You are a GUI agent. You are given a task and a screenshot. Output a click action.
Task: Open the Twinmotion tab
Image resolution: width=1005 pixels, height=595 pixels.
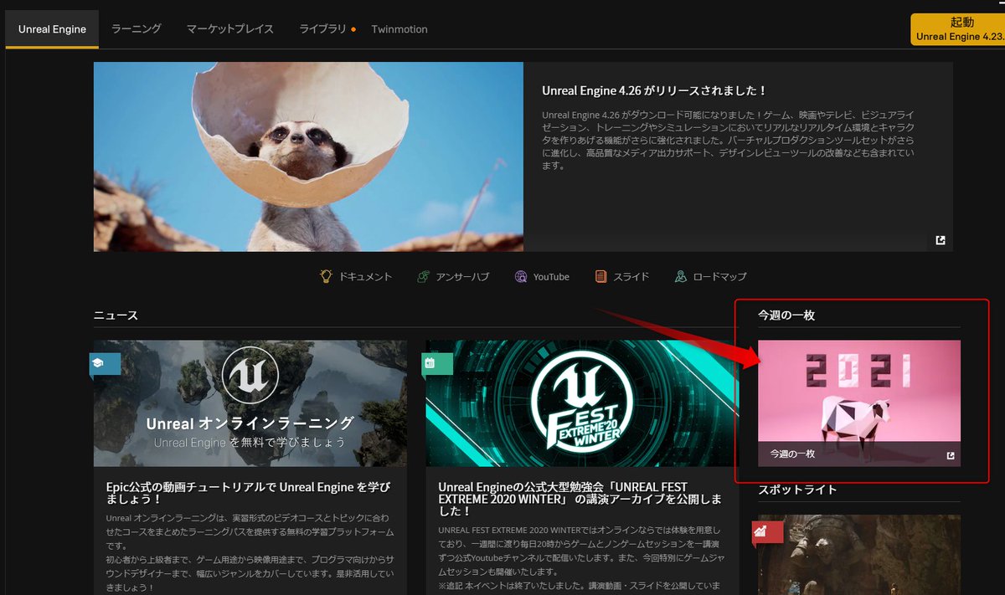(x=399, y=29)
